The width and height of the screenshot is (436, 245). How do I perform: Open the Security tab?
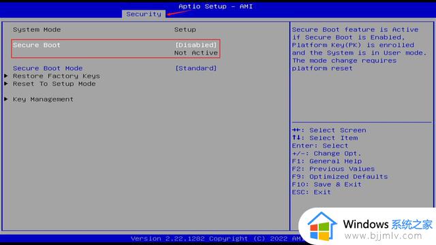[144, 14]
